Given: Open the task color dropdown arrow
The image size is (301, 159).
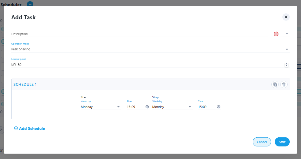Looking at the screenshot, I should coord(287,34).
